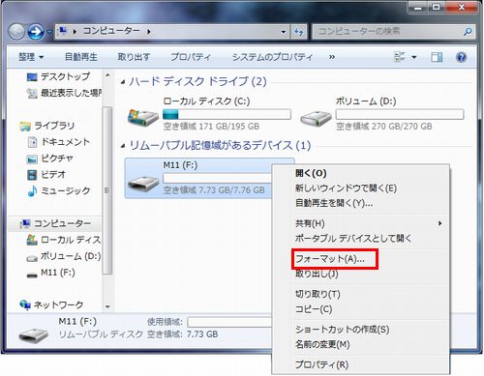
Task: Click the コンピューター icon in the navigation pane
Action: pos(25,223)
